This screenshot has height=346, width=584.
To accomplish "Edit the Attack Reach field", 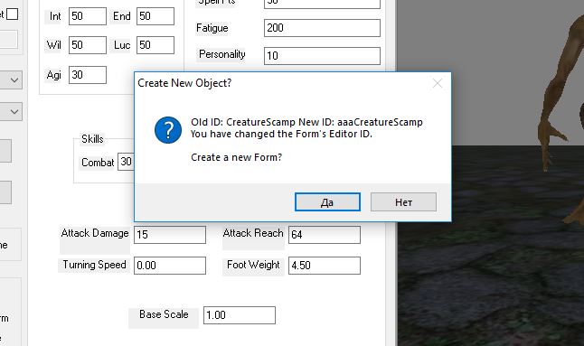I will [325, 235].
